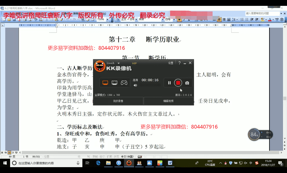Select region recording mode icon
Image resolution: width=287 pixels, height=173 pixels.
coord(115,83)
